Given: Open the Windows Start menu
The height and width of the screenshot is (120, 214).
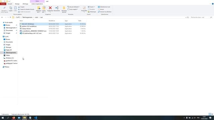Looking at the screenshot, I should point(3,118).
